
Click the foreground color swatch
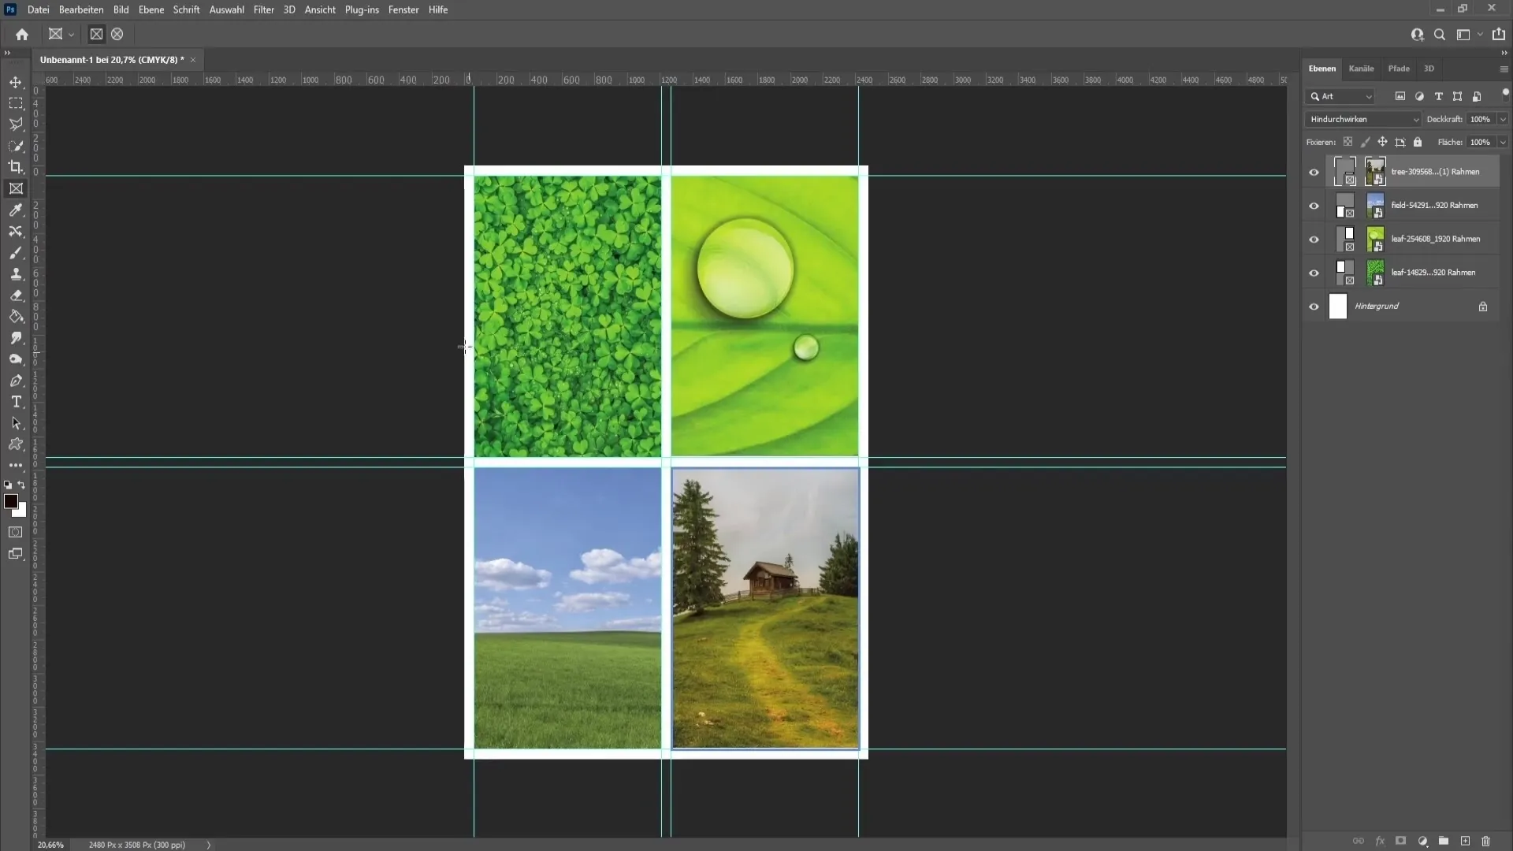[10, 501]
